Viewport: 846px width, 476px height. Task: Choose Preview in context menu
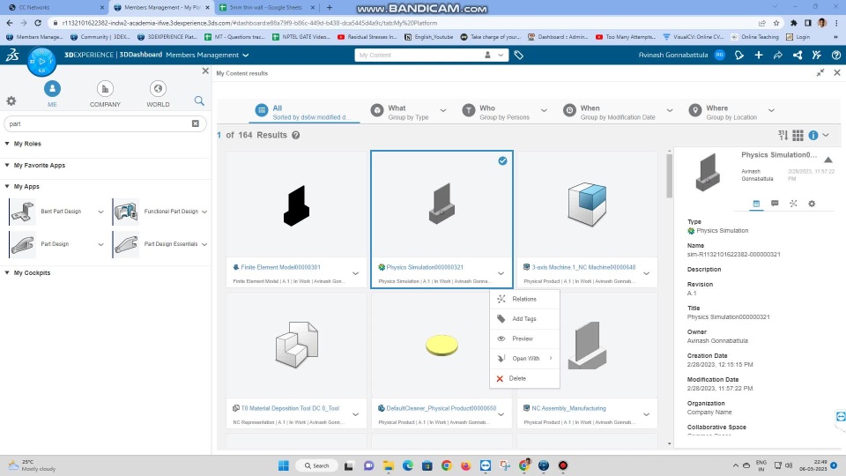pos(524,338)
